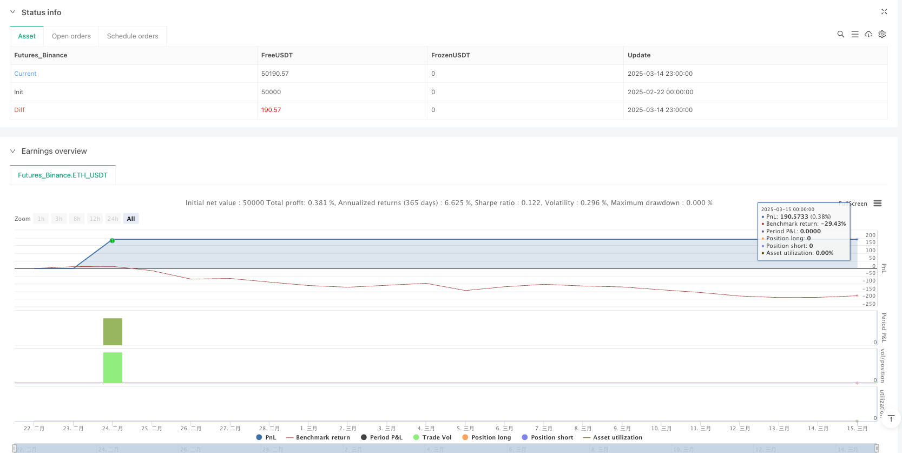Grab the right navigator range handle
The image size is (902, 453).
tap(877, 448)
